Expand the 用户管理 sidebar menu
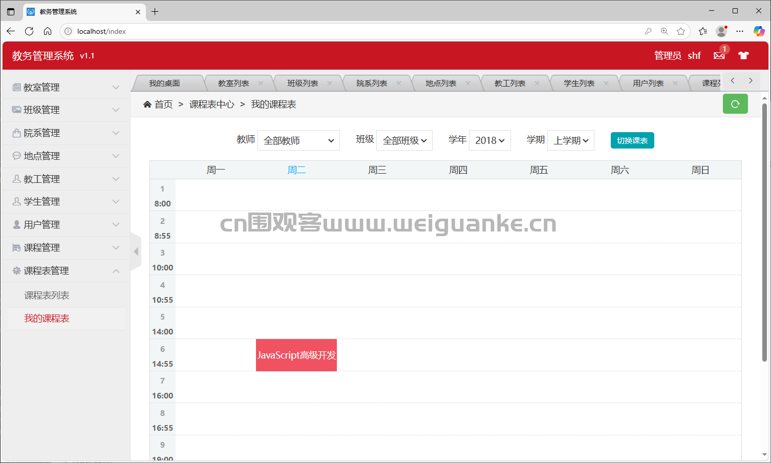This screenshot has width=771, height=463. pos(66,224)
